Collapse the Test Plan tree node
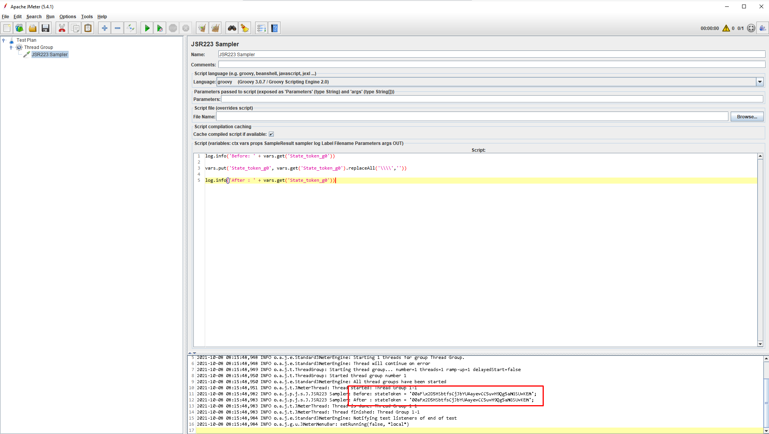The width and height of the screenshot is (769, 434). pos(3,40)
